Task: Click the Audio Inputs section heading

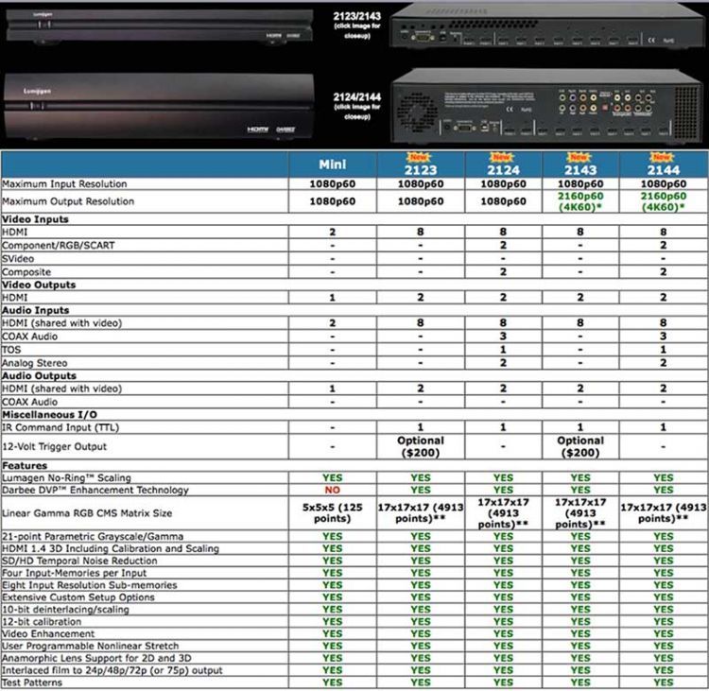Action: pos(36,310)
